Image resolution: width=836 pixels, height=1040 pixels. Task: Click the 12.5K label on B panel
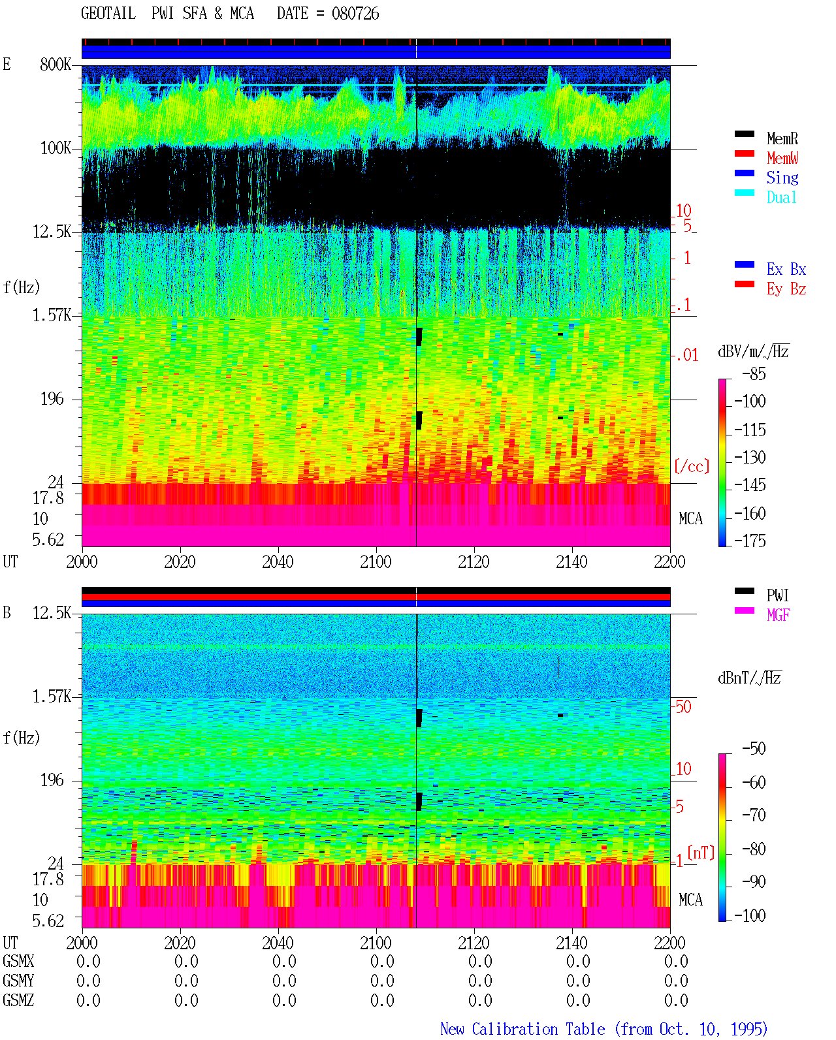coord(52,612)
